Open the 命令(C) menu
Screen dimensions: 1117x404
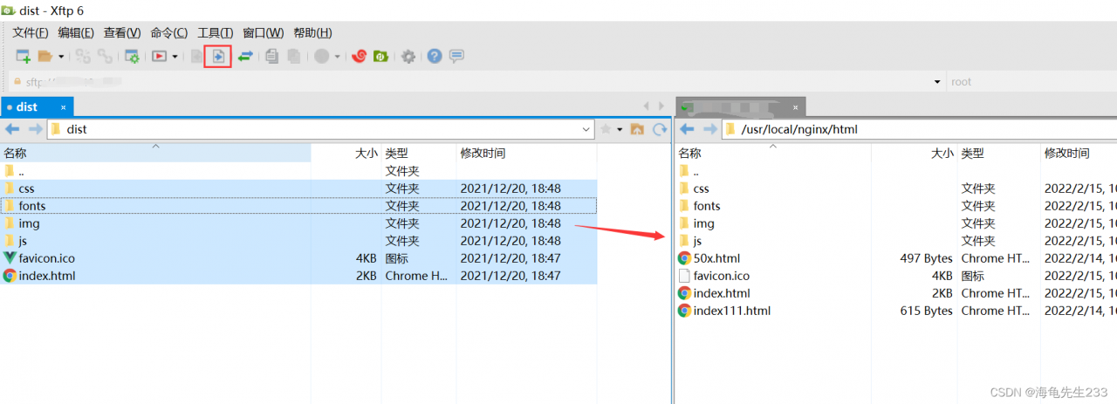coord(169,33)
